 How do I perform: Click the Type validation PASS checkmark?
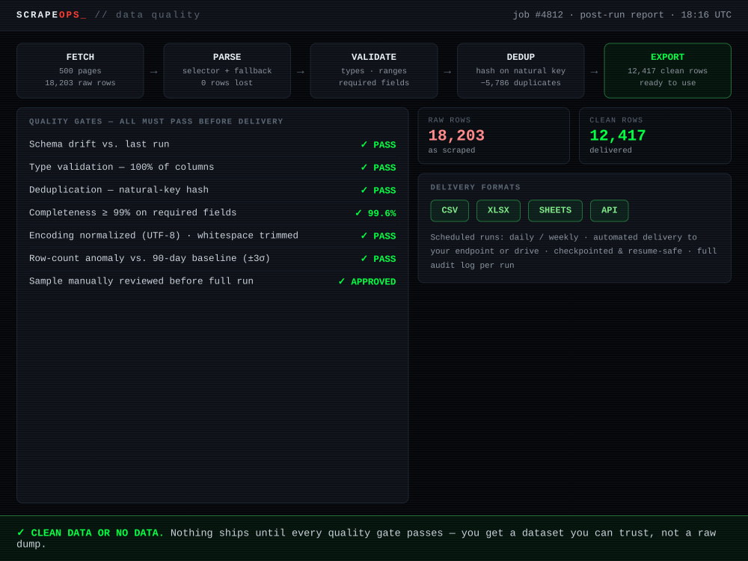pyautogui.click(x=364, y=168)
